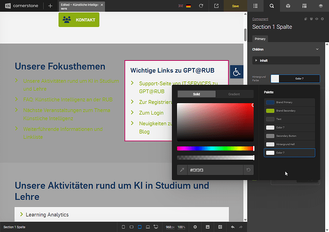Open the code editor icon in bottom bar
The image size is (329, 232).
(220, 227)
